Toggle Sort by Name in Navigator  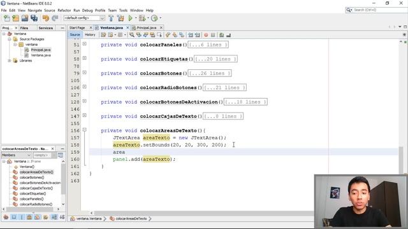tap(54, 217)
